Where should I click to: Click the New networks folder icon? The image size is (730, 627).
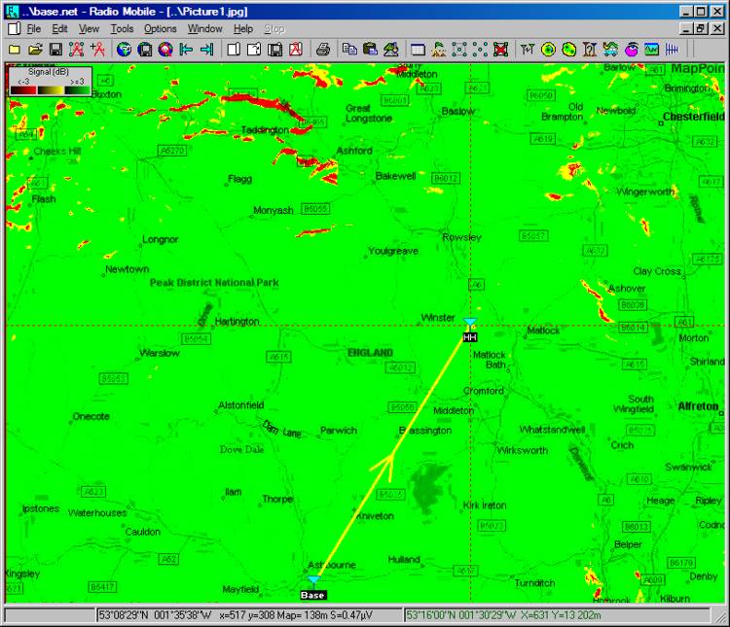(15, 50)
